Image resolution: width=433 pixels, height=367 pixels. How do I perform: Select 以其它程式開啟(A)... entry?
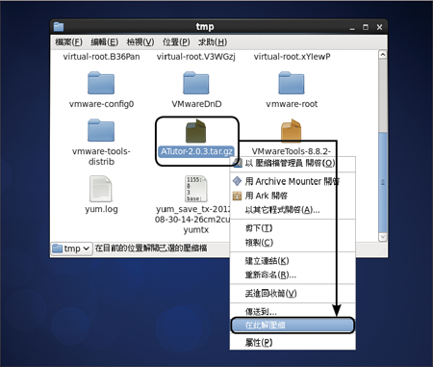(293, 210)
